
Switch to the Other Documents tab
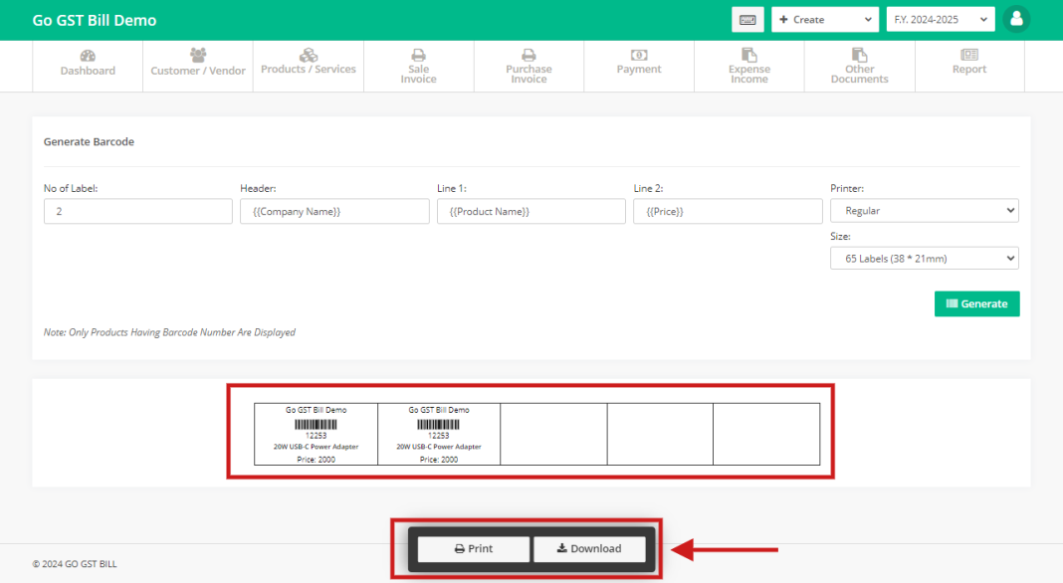pyautogui.click(x=859, y=66)
